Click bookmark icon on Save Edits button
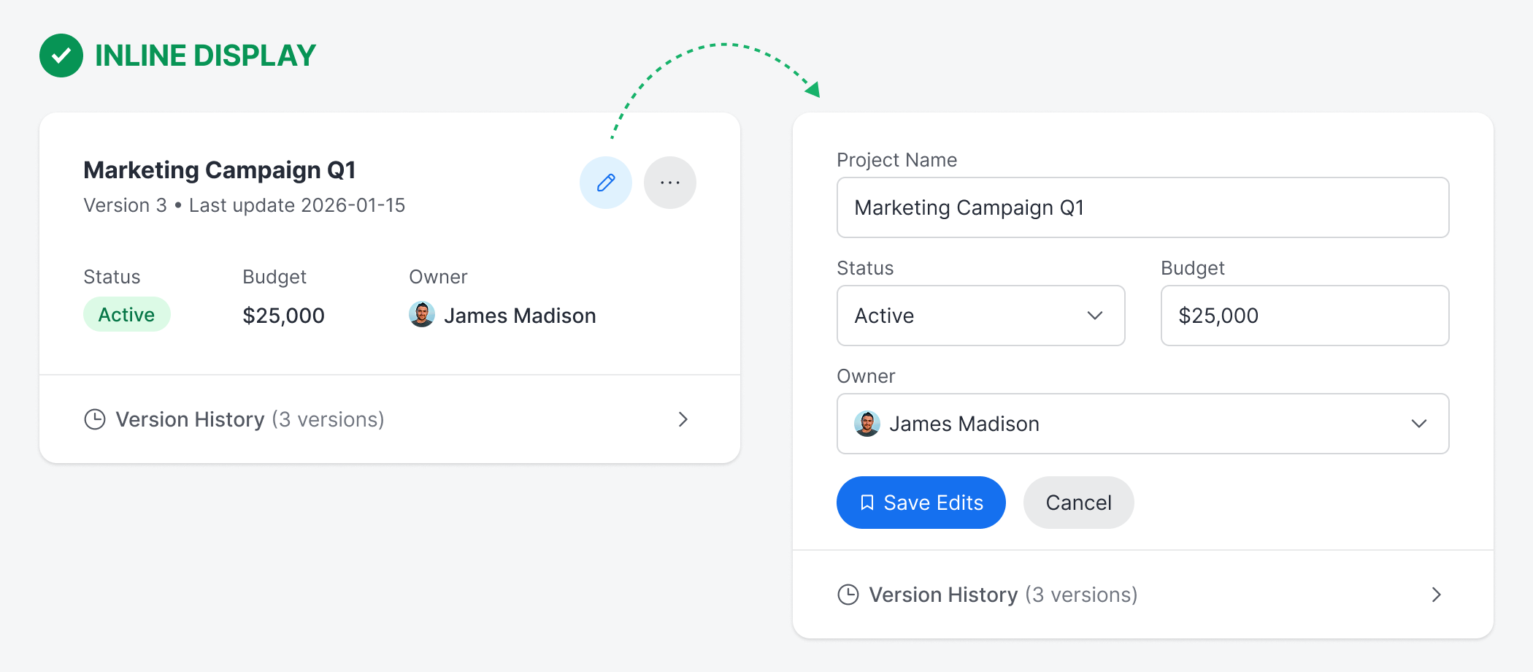Image resolution: width=1533 pixels, height=672 pixels. pos(867,503)
